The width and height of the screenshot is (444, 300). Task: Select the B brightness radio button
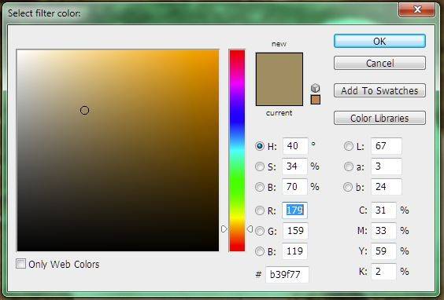pyautogui.click(x=259, y=187)
